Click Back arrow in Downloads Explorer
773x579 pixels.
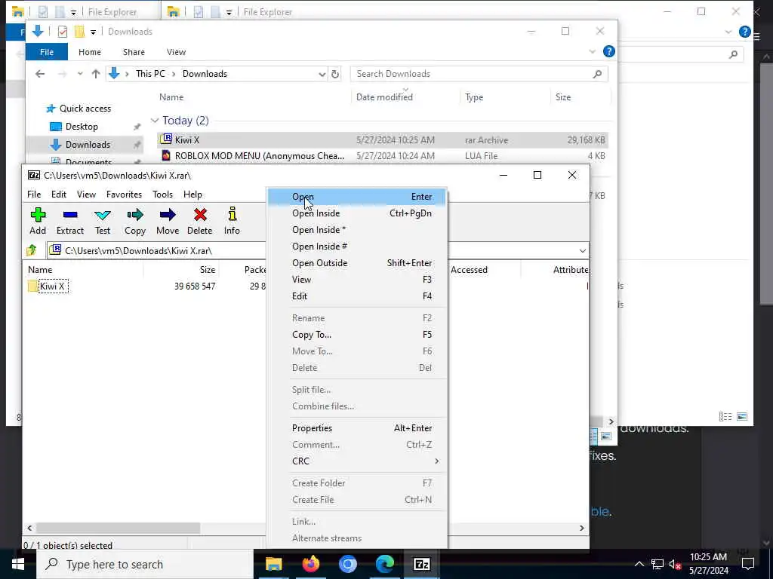(x=40, y=74)
